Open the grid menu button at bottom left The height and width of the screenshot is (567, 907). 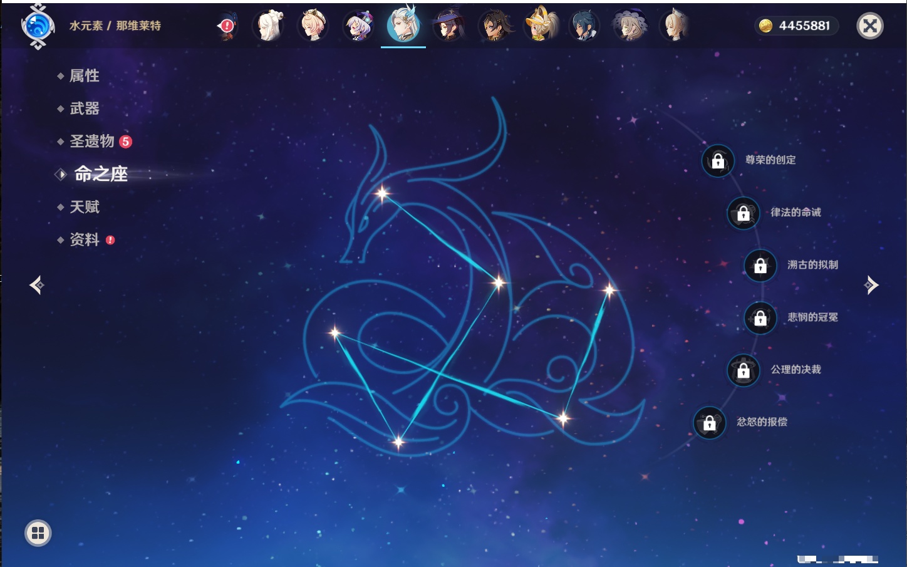click(x=38, y=533)
